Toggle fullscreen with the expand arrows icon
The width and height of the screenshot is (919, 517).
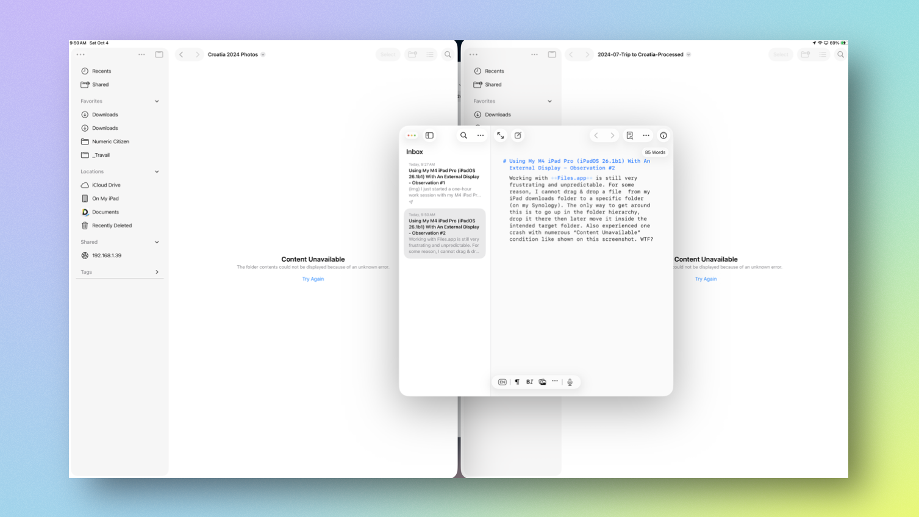[500, 135]
